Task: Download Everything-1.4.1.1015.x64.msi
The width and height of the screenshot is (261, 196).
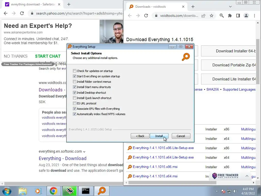Action: tap(155, 176)
